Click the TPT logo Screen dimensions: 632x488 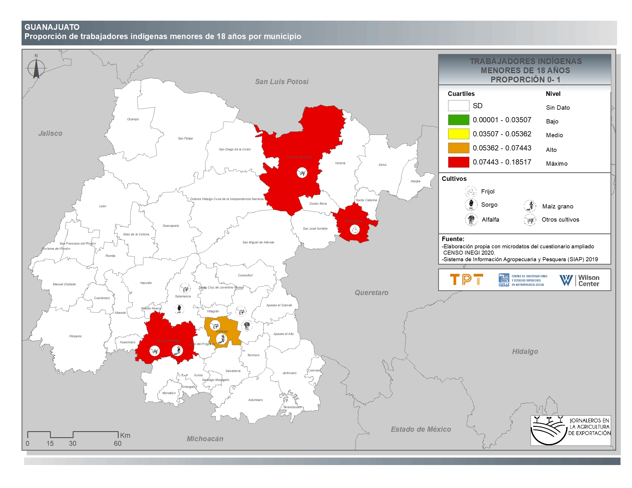point(467,280)
